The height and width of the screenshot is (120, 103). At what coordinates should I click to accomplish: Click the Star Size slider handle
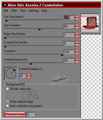tap(6, 21)
